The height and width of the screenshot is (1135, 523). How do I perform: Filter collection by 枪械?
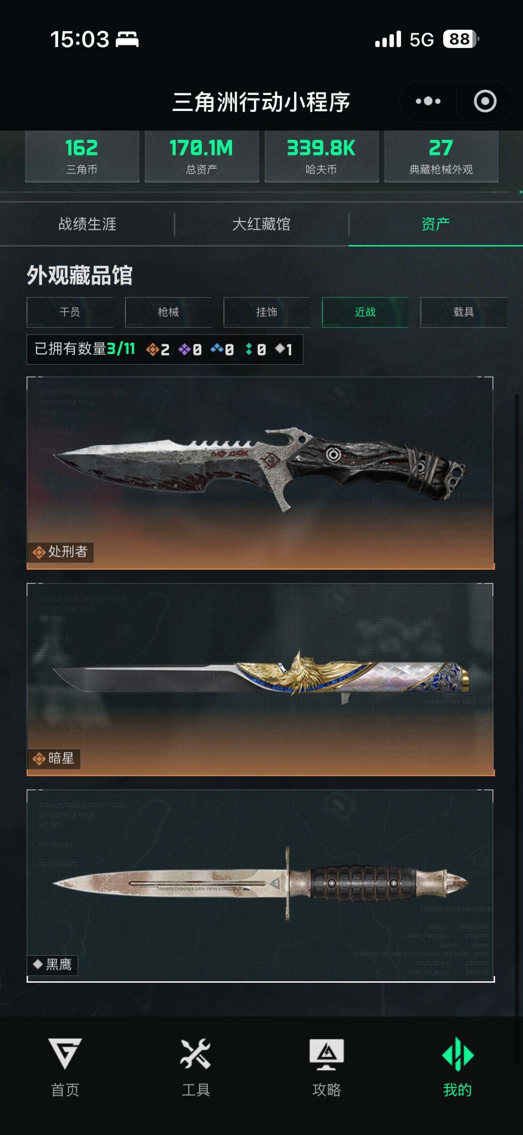click(x=169, y=312)
